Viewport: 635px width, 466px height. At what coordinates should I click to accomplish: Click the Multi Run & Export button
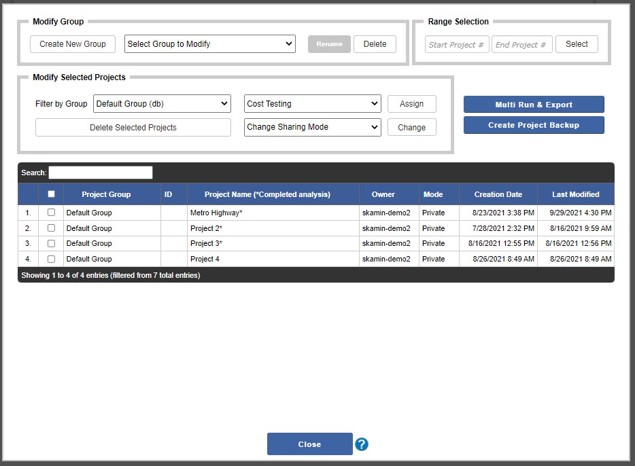click(534, 105)
